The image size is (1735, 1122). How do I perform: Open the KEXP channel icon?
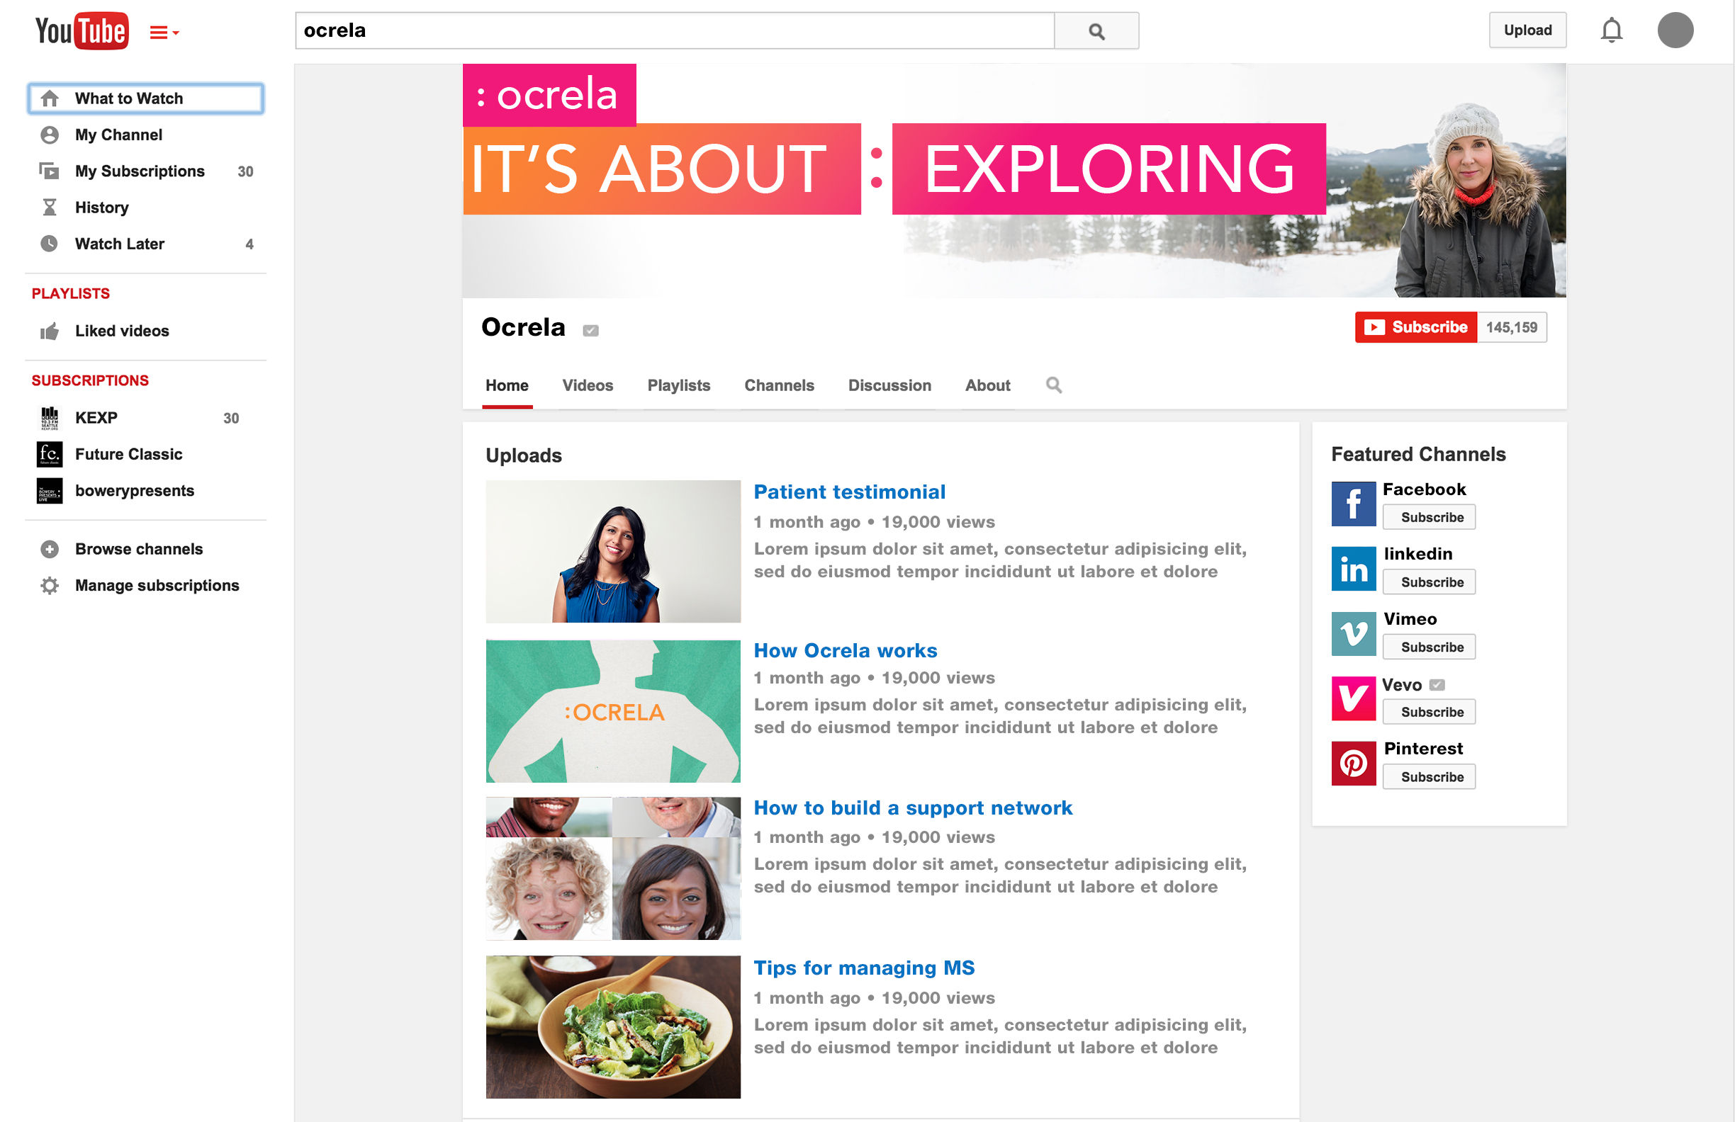tap(50, 418)
